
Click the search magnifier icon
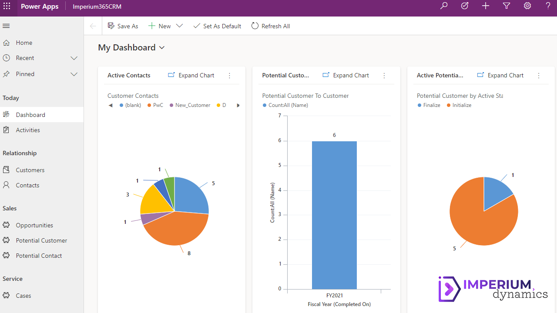pos(444,6)
